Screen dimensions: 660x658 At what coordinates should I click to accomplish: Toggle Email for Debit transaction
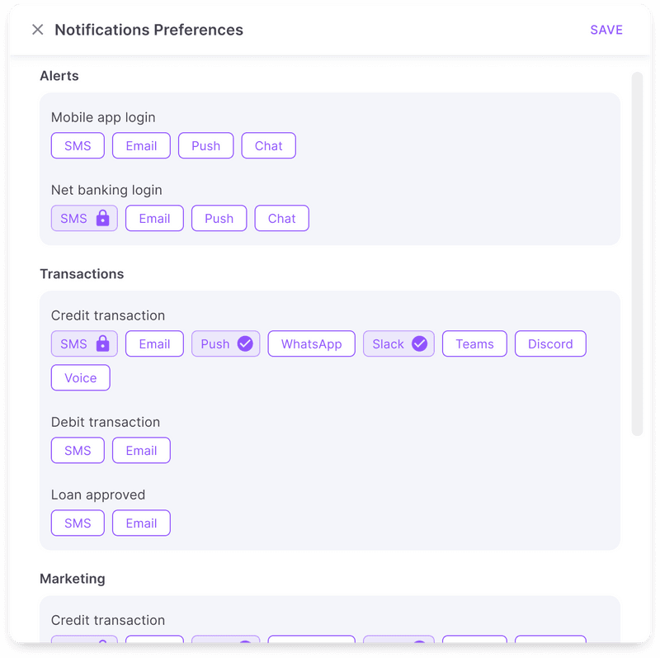pyautogui.click(x=141, y=451)
